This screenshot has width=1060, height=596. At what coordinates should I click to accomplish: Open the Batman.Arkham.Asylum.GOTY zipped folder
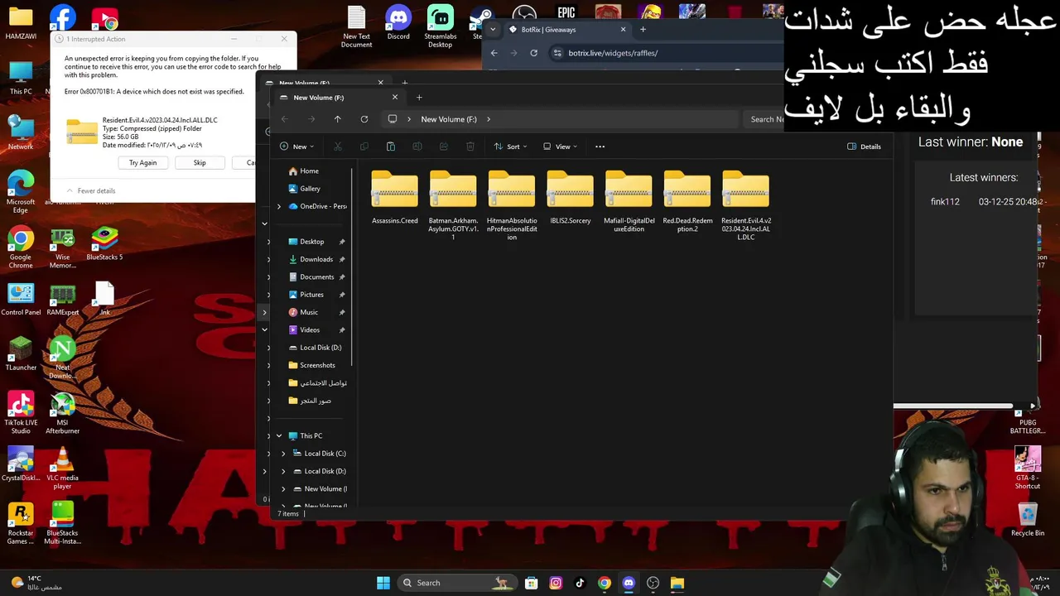tap(453, 204)
